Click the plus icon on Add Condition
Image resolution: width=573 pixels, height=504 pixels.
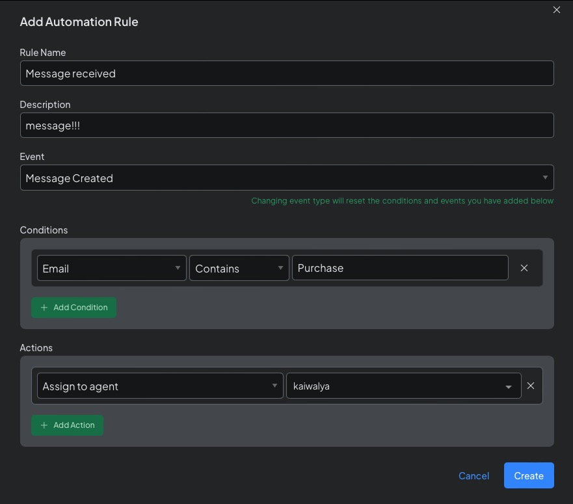click(x=44, y=307)
